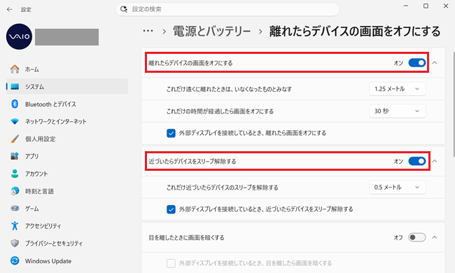Open ゲーム settings
Viewport: 455px width, 273px height.
(x=67, y=209)
